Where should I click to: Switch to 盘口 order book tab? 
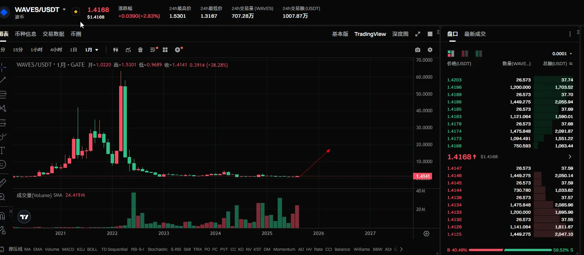453,34
